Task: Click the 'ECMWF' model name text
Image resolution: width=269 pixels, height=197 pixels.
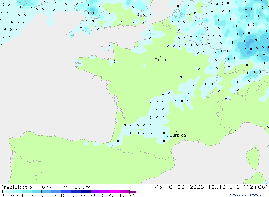Action: [x=84, y=187]
